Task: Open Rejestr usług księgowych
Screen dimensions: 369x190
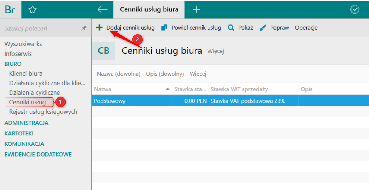Action: (43, 112)
